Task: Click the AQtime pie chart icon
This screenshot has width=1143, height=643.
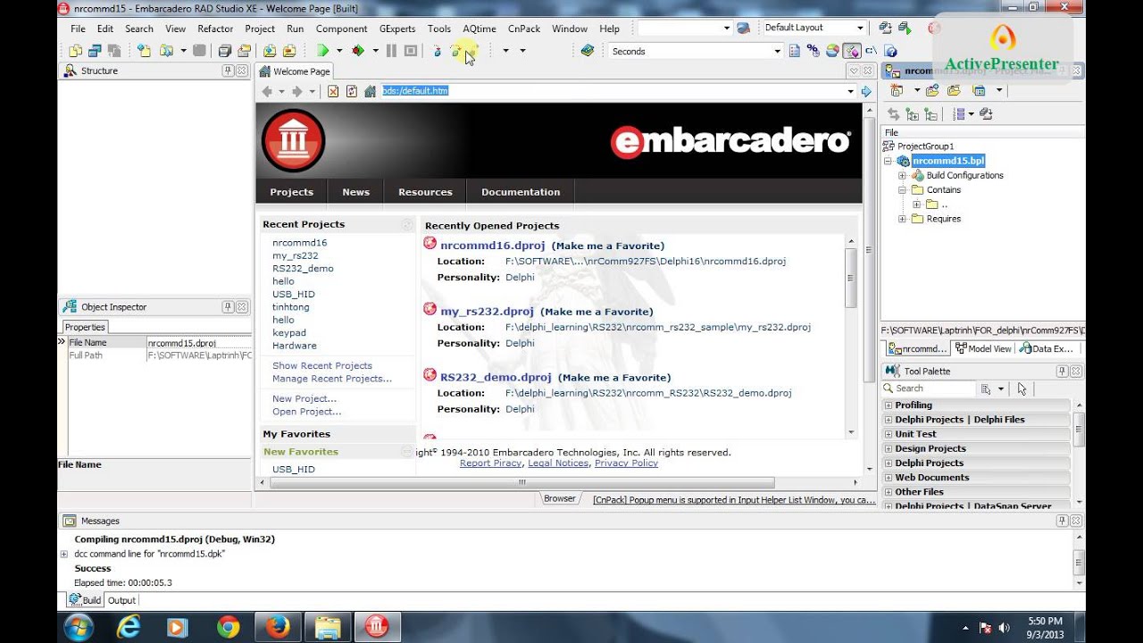Action: (832, 51)
